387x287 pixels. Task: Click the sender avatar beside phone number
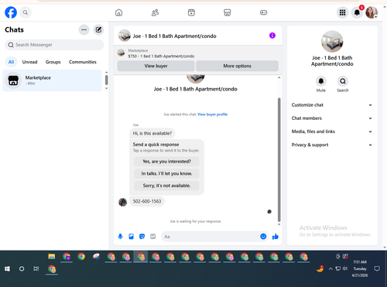[122, 202]
